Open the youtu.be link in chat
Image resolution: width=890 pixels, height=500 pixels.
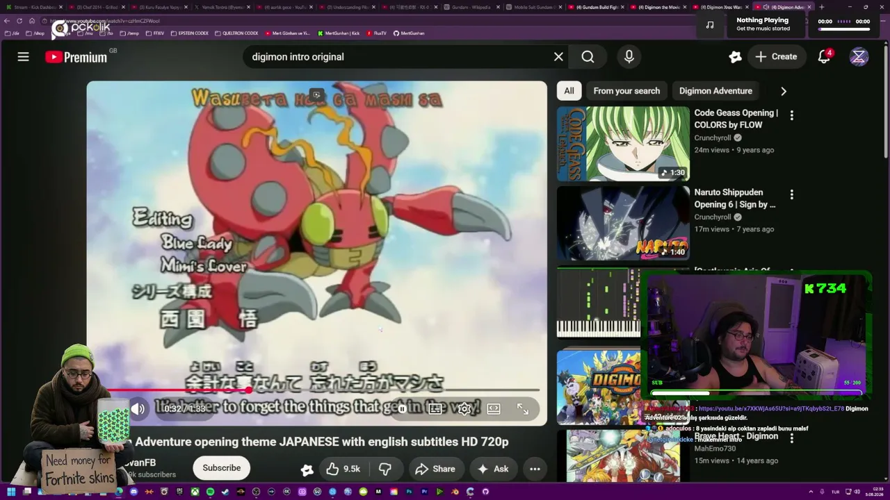(x=771, y=409)
